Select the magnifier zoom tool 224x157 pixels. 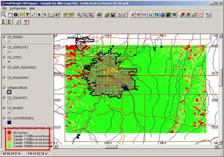coord(4,15)
